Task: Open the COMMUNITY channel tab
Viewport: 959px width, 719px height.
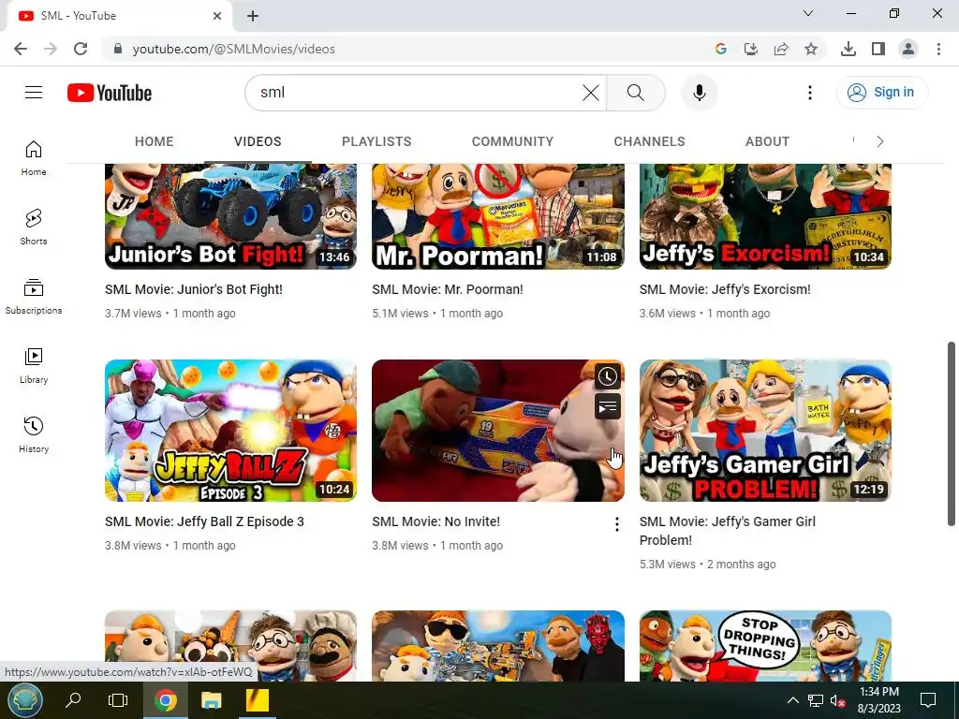Action: tap(512, 142)
